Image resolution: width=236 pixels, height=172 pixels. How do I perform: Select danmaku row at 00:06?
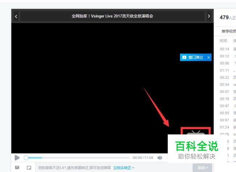coord(228,63)
